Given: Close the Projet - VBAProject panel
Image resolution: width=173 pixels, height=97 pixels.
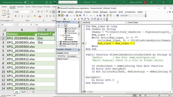Looking at the screenshot, I should click(x=79, y=22).
